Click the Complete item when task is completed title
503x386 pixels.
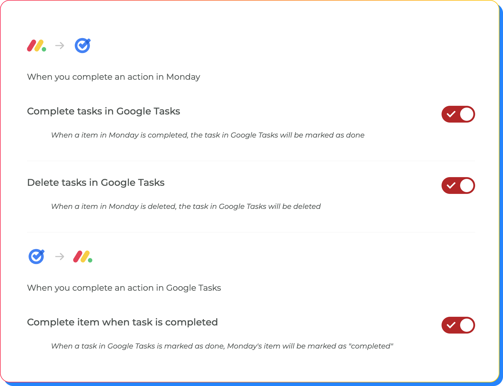coord(122,322)
